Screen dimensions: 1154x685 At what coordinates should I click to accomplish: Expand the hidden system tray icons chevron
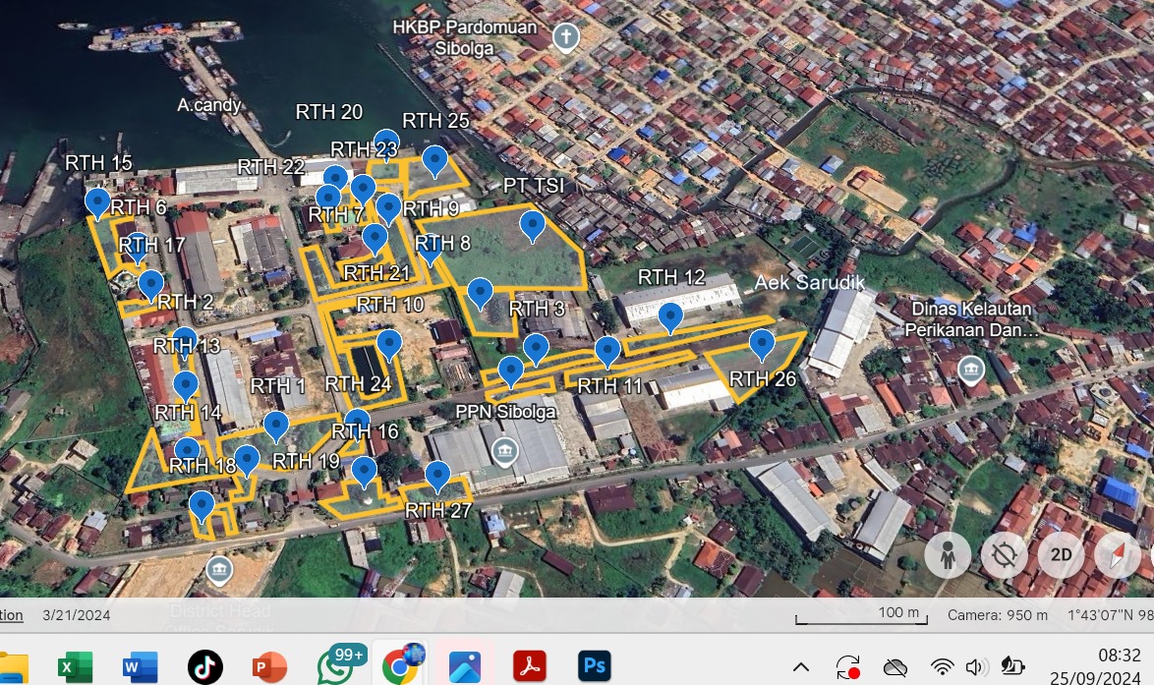(x=801, y=667)
